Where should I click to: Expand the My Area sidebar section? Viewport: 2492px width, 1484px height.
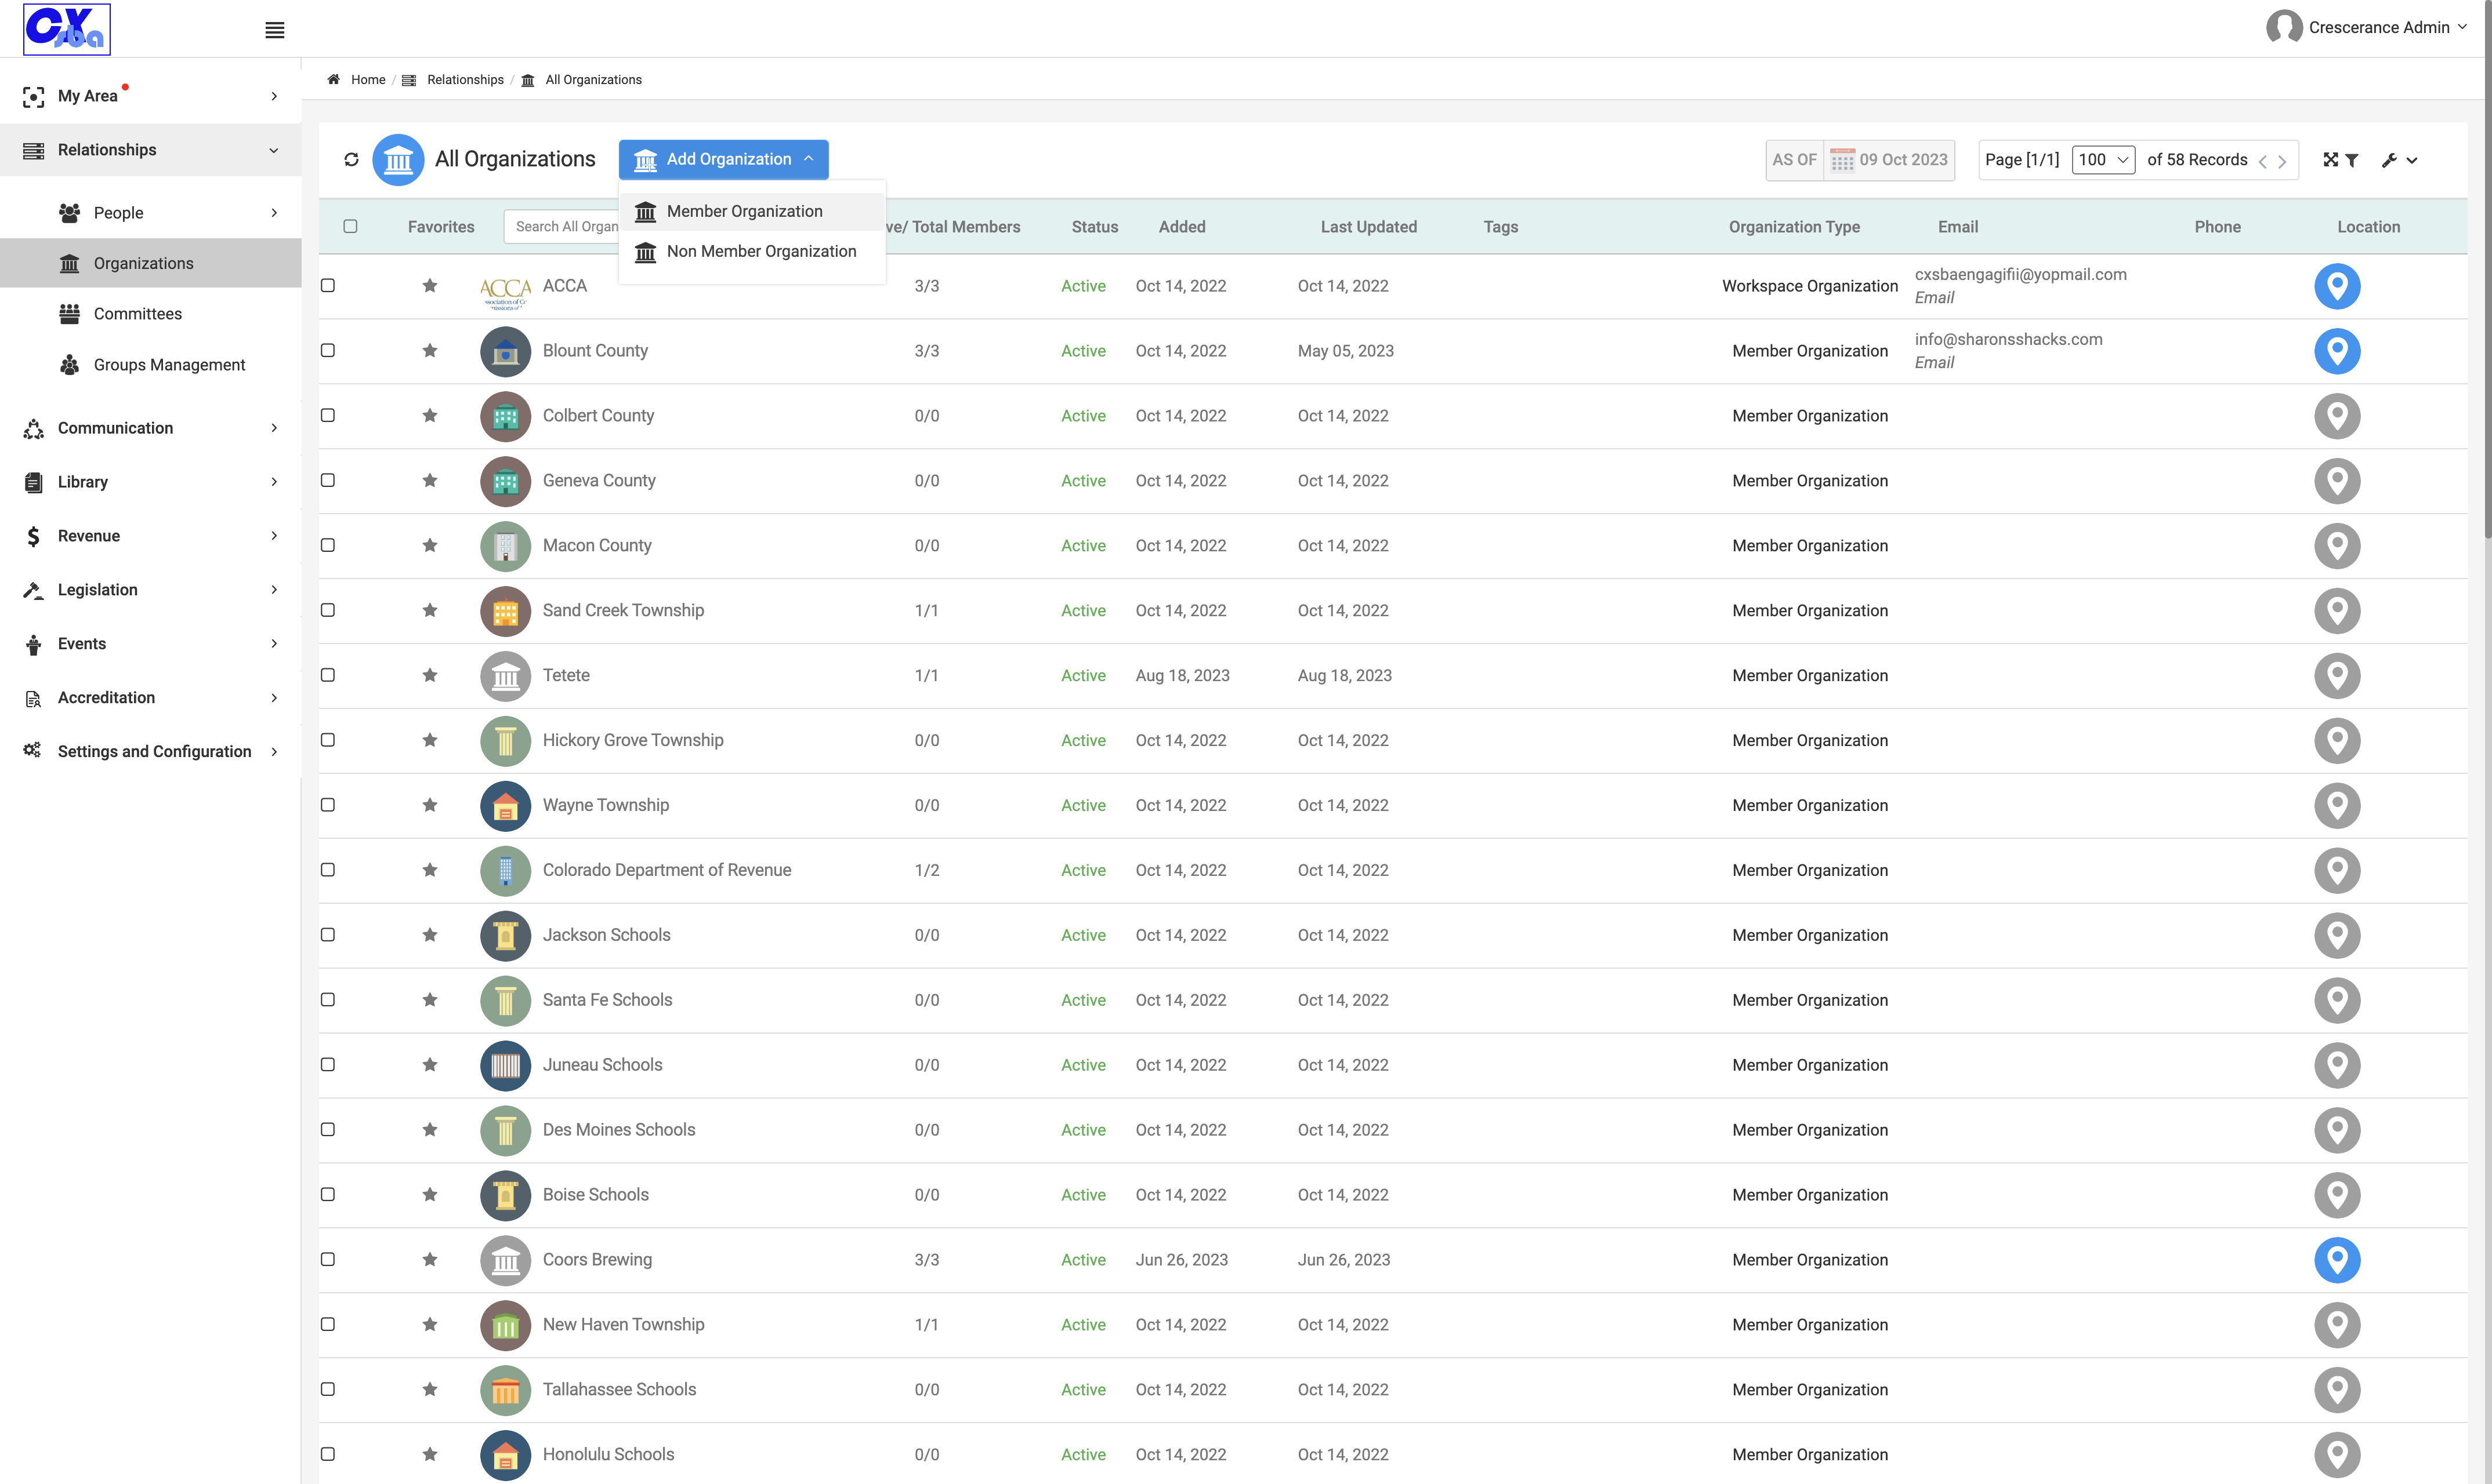pyautogui.click(x=150, y=96)
